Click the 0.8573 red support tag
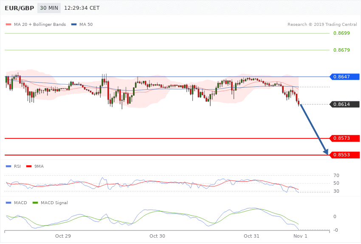361x244 pixels. coord(344,138)
